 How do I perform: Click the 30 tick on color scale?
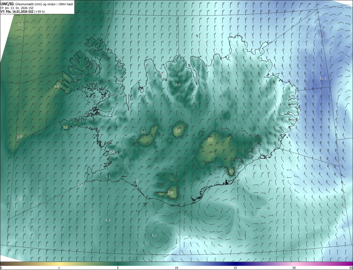pyautogui.click(x=294, y=268)
